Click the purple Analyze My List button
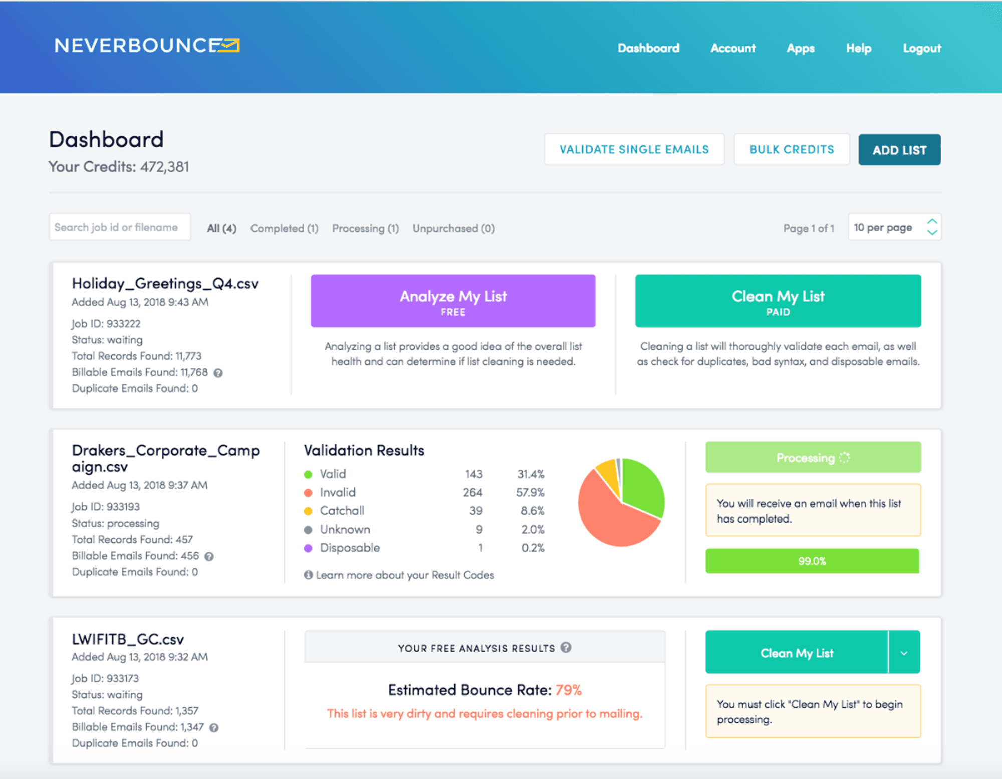The height and width of the screenshot is (779, 1002). tap(453, 301)
